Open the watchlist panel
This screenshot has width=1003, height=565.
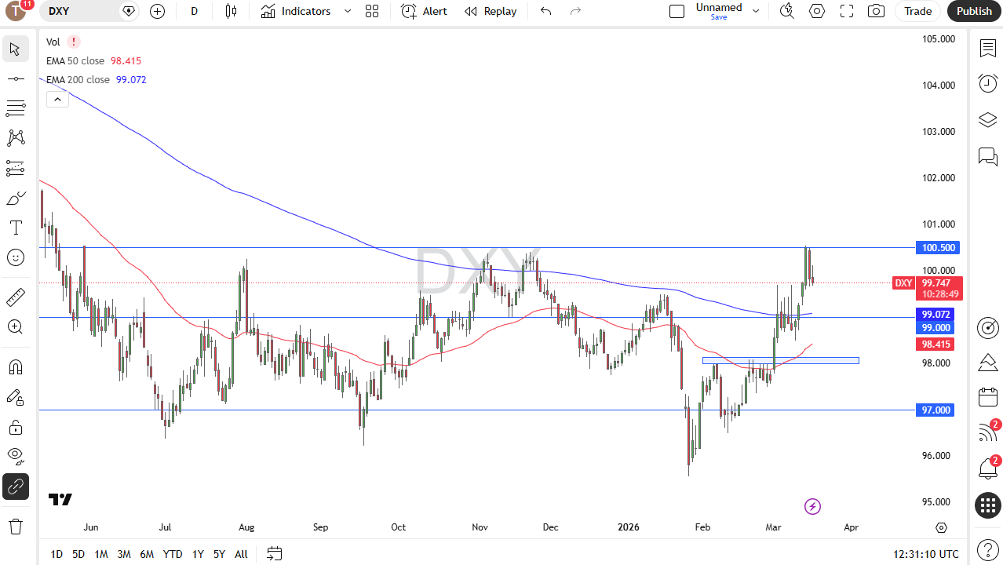pyautogui.click(x=987, y=49)
